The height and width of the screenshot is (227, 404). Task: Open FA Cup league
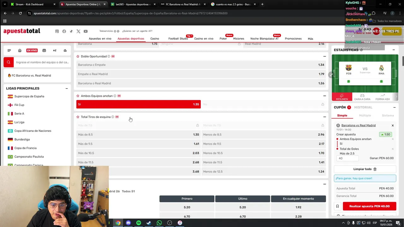click(x=19, y=105)
